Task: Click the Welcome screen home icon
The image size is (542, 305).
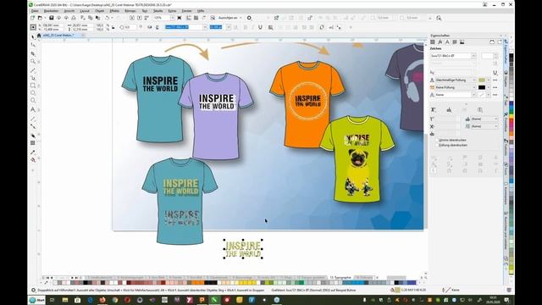Action: tap(39, 36)
